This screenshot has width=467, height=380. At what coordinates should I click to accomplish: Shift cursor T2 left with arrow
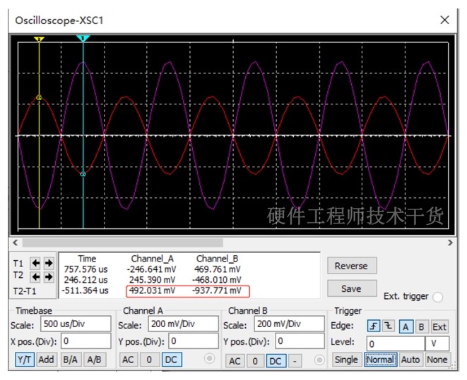tap(35, 277)
